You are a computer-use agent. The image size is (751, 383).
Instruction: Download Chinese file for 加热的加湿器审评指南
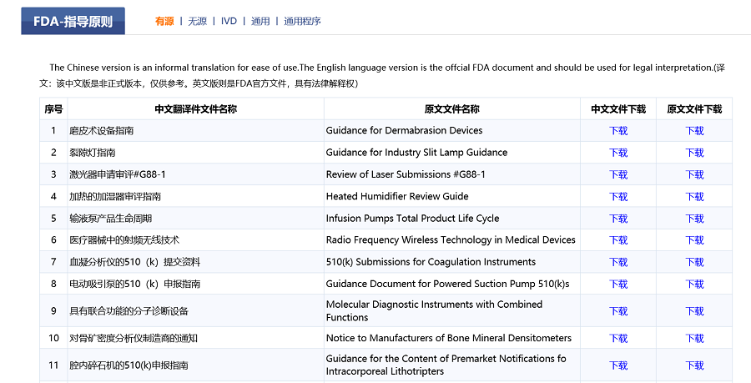tap(618, 197)
